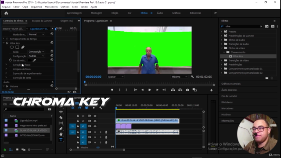Clear the effects search field
The height and width of the screenshot is (158, 281).
(x=261, y=26)
